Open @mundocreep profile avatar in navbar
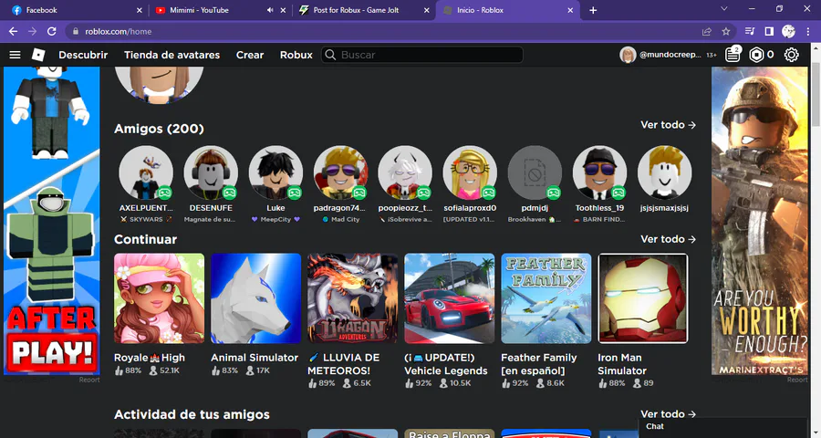Screen dimensions: 821x438 [628, 55]
